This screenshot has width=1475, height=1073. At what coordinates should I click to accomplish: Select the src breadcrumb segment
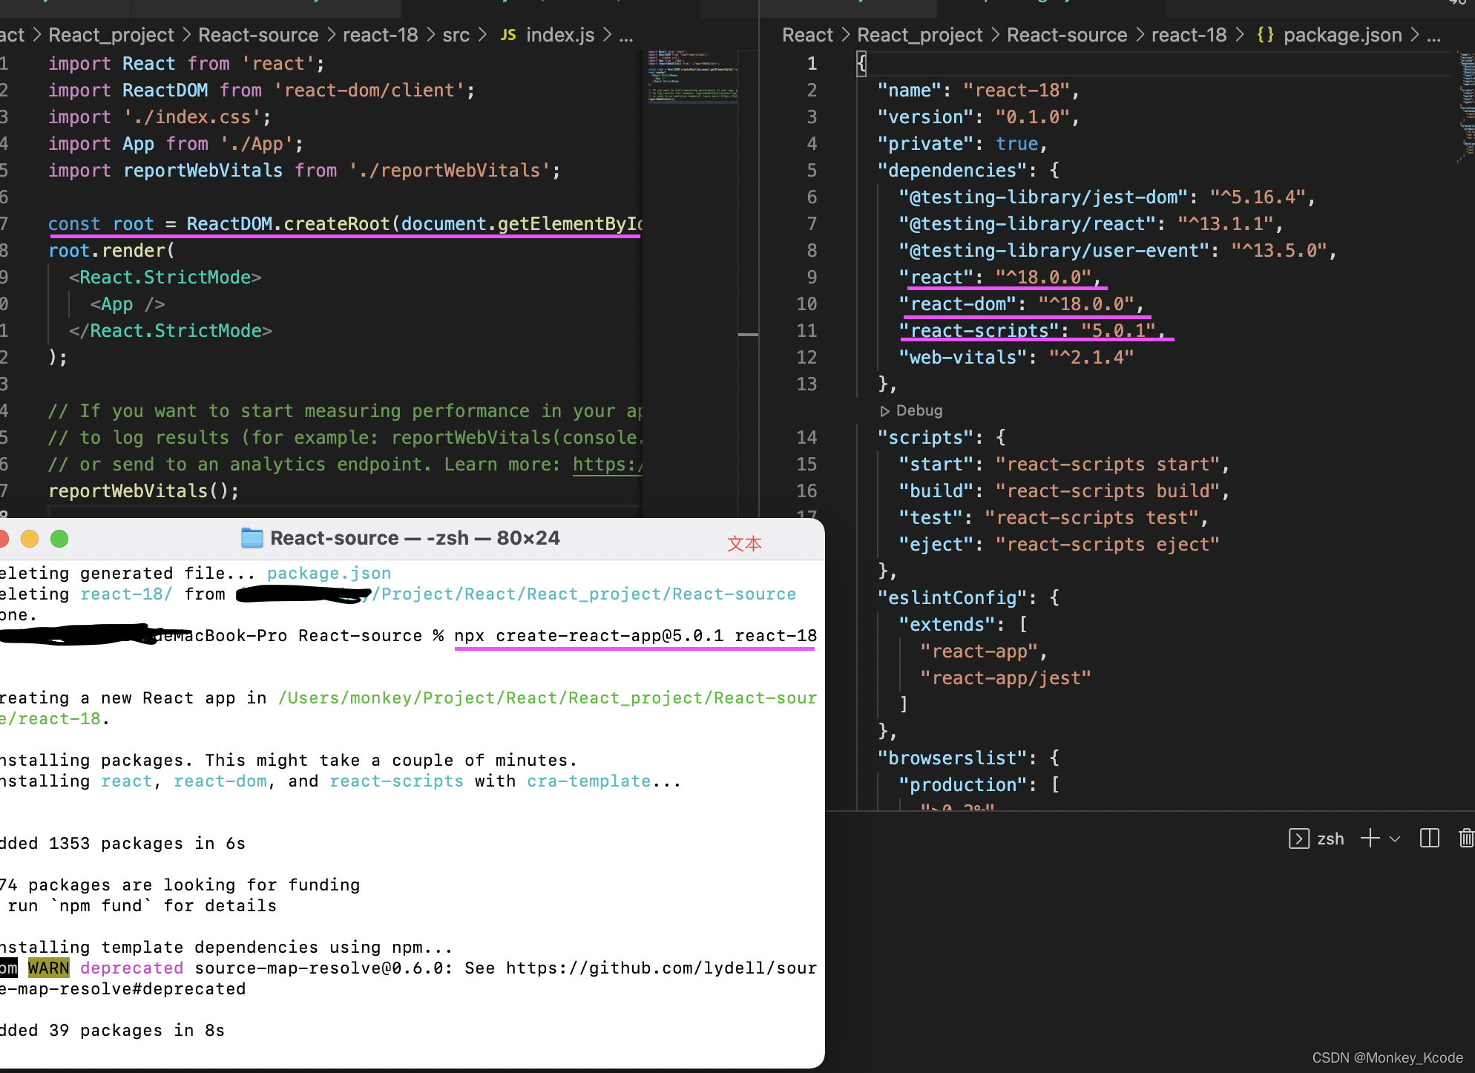(456, 35)
